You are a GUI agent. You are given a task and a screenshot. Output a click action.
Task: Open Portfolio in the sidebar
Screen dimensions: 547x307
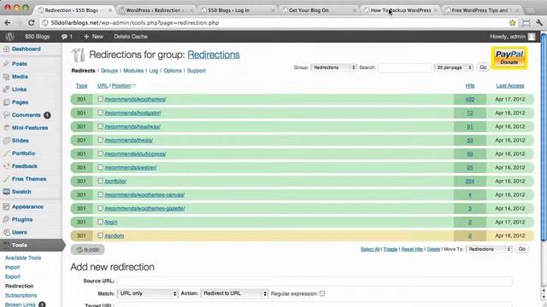point(23,153)
